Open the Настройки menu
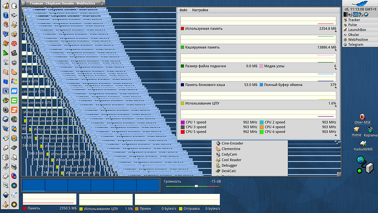 200,10
